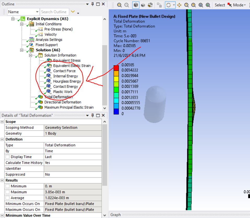The image size is (250, 218).
Task: Select the Pan tool icon
Action: click(179, 5)
